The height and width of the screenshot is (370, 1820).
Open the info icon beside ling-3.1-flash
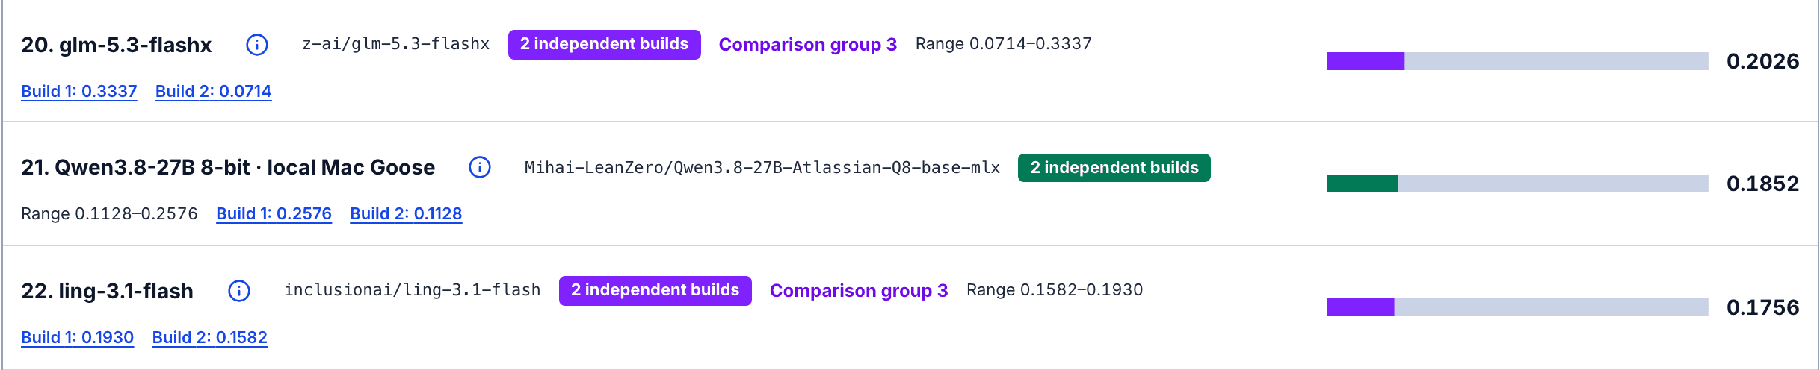pyautogui.click(x=239, y=291)
